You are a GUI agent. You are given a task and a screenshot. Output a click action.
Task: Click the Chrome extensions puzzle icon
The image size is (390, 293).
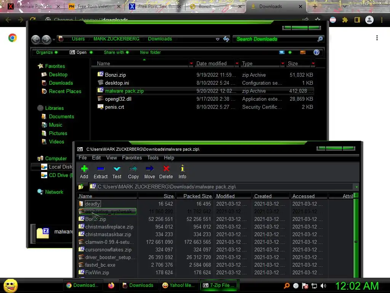click(345, 20)
